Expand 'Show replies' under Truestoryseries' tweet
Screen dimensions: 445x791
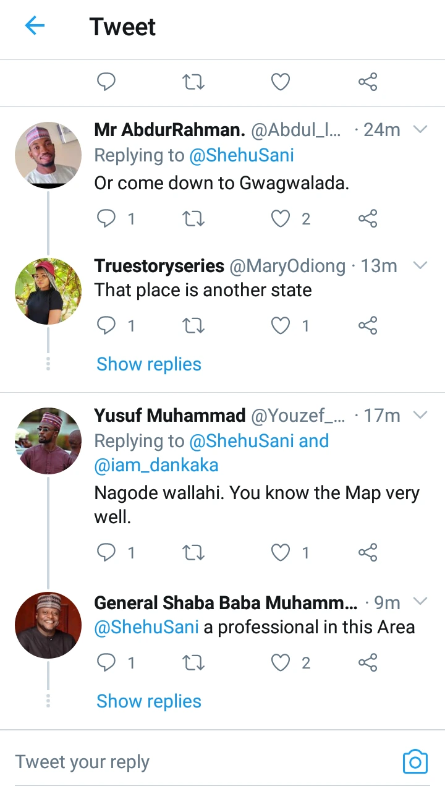coord(149,364)
